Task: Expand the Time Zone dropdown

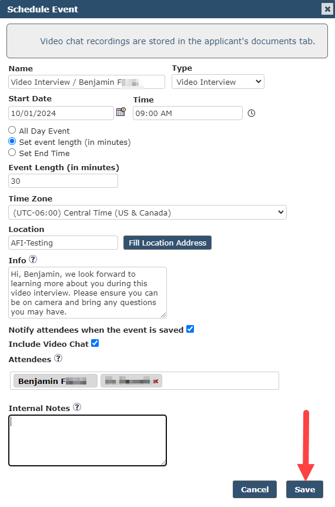Action: 148,213
